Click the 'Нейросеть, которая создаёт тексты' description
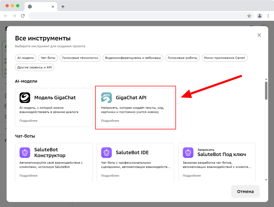The width and height of the screenshot is (274, 207). click(x=132, y=110)
